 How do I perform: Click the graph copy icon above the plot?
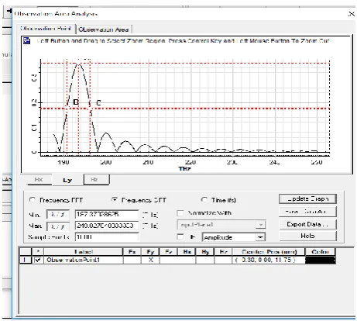point(26,41)
